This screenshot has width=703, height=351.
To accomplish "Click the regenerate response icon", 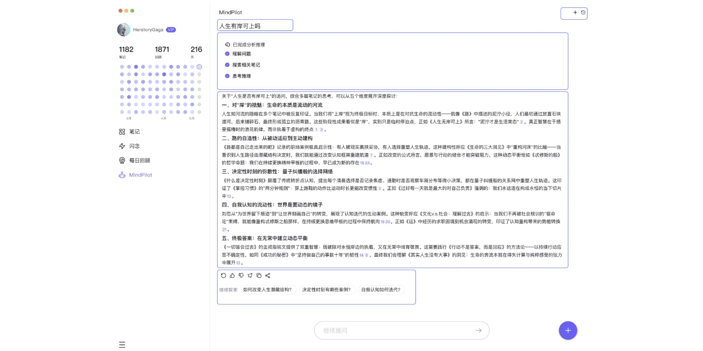I will point(223,275).
